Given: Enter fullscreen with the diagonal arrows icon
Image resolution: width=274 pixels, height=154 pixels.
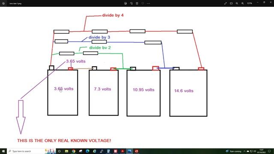Looking at the screenshot, I should tap(226, 3).
